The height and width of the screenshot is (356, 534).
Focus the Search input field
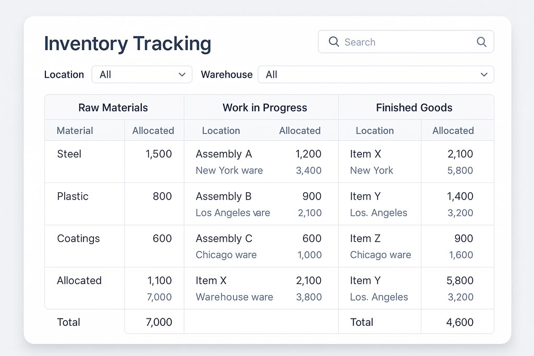(x=406, y=42)
